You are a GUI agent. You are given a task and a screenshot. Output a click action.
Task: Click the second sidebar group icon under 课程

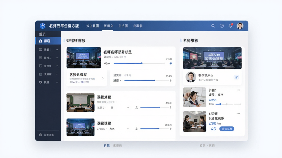40,58
